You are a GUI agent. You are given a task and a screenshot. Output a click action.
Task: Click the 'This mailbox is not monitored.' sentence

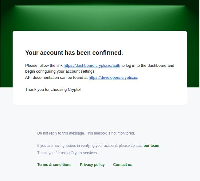(x=110, y=133)
